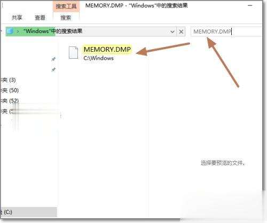Expand the address bar history dropdown
267x223 pixels.
172,32
